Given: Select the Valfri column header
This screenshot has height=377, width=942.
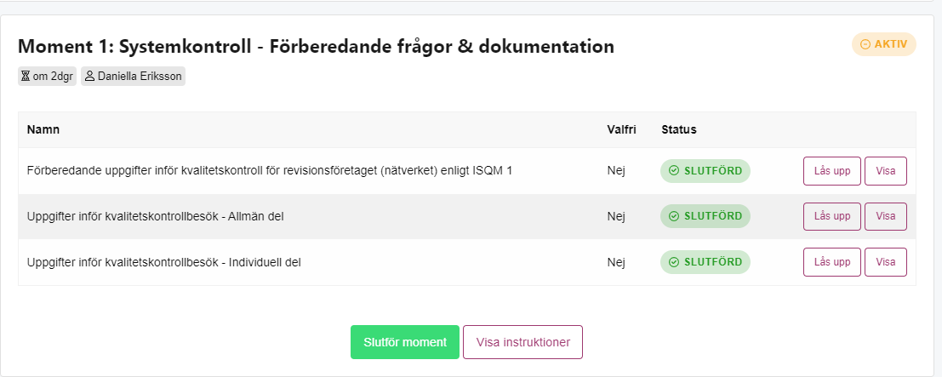Looking at the screenshot, I should click(621, 129).
